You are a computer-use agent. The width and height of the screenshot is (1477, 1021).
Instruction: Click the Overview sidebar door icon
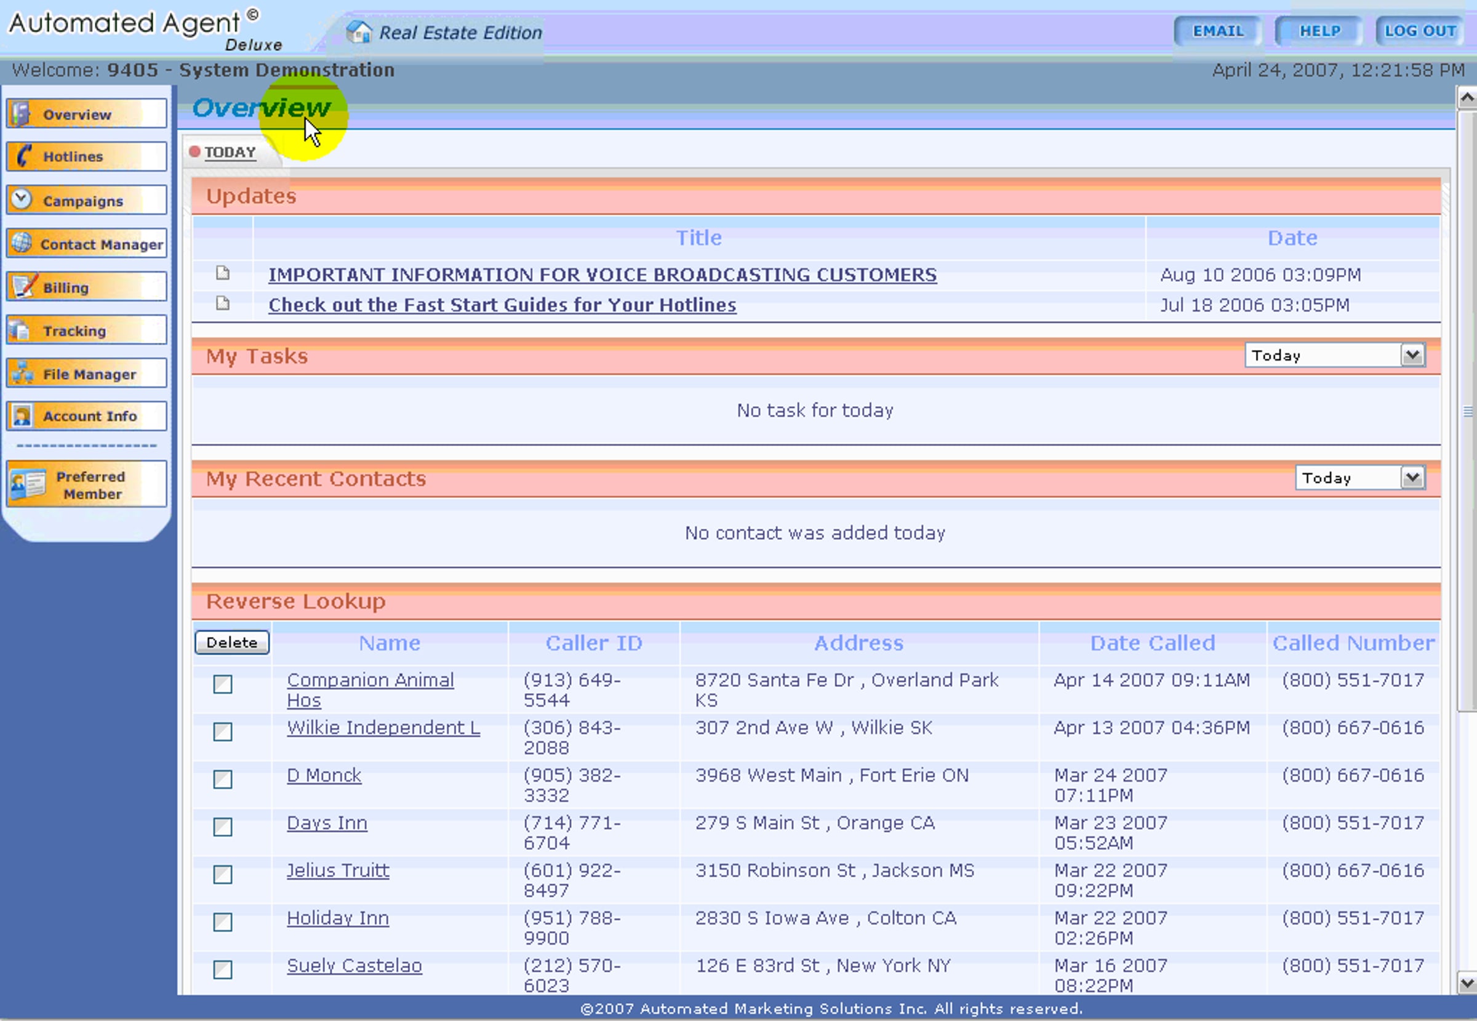click(x=21, y=114)
